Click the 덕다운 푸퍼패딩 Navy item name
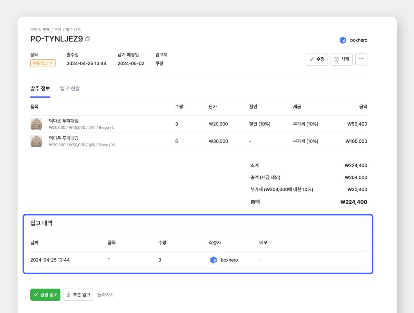414x313 pixels. [x=64, y=138]
